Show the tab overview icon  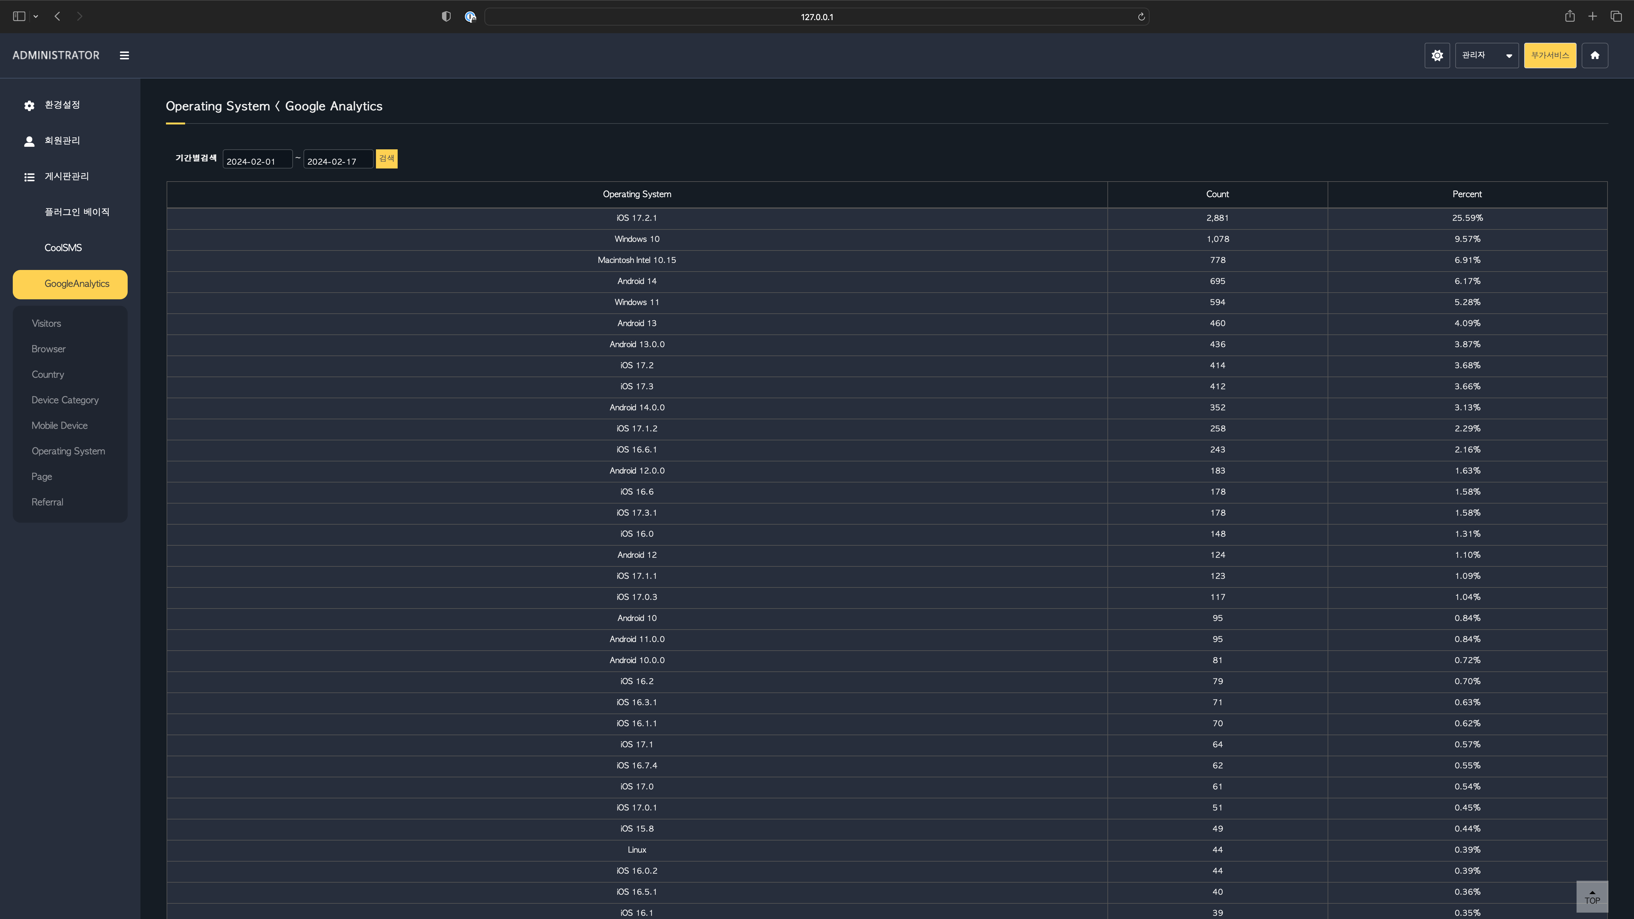pyautogui.click(x=1615, y=17)
